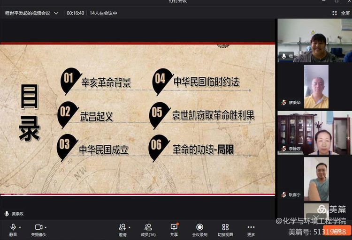Click the presenter mic icon beside 黄崇政
The width and height of the screenshot is (352, 240).
(7, 214)
